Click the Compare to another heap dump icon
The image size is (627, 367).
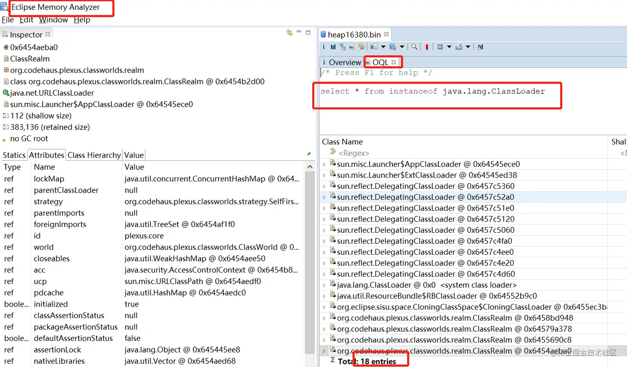(x=480, y=47)
